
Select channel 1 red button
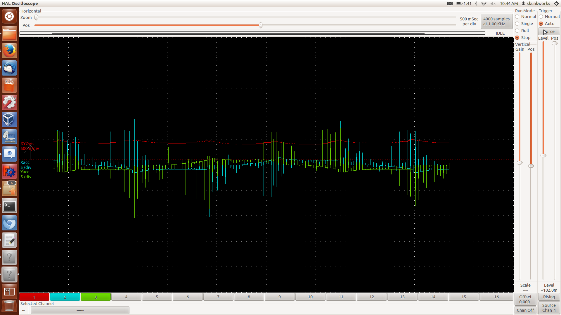click(34, 297)
